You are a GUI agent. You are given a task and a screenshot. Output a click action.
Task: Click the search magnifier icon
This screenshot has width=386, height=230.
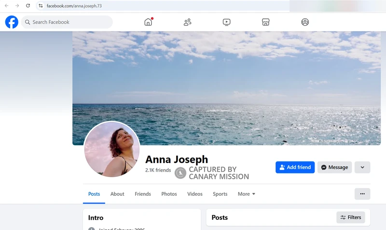pos(28,22)
